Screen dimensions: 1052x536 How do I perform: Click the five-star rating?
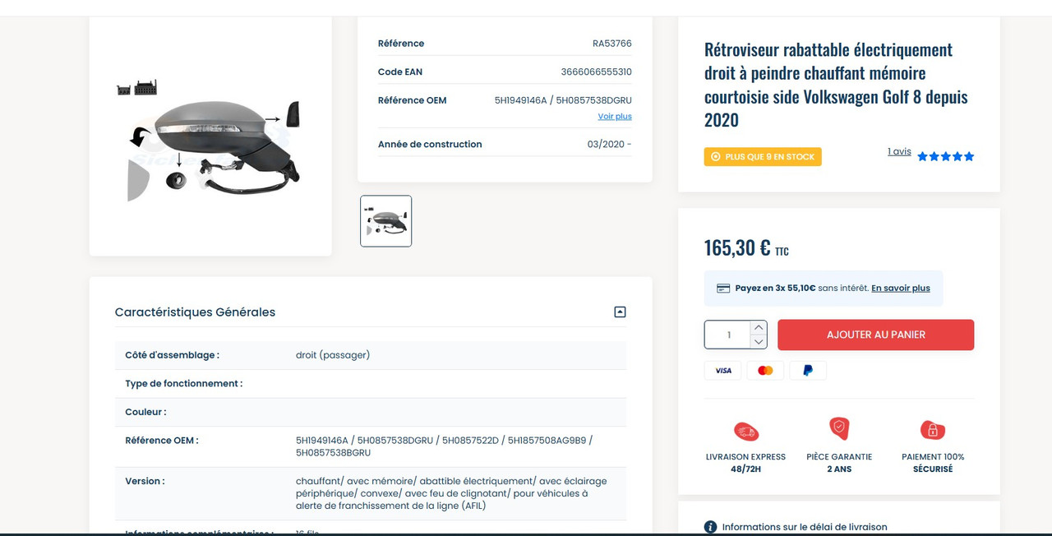pyautogui.click(x=946, y=156)
